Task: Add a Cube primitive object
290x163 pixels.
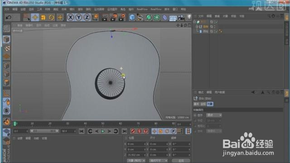Action: click(132, 17)
